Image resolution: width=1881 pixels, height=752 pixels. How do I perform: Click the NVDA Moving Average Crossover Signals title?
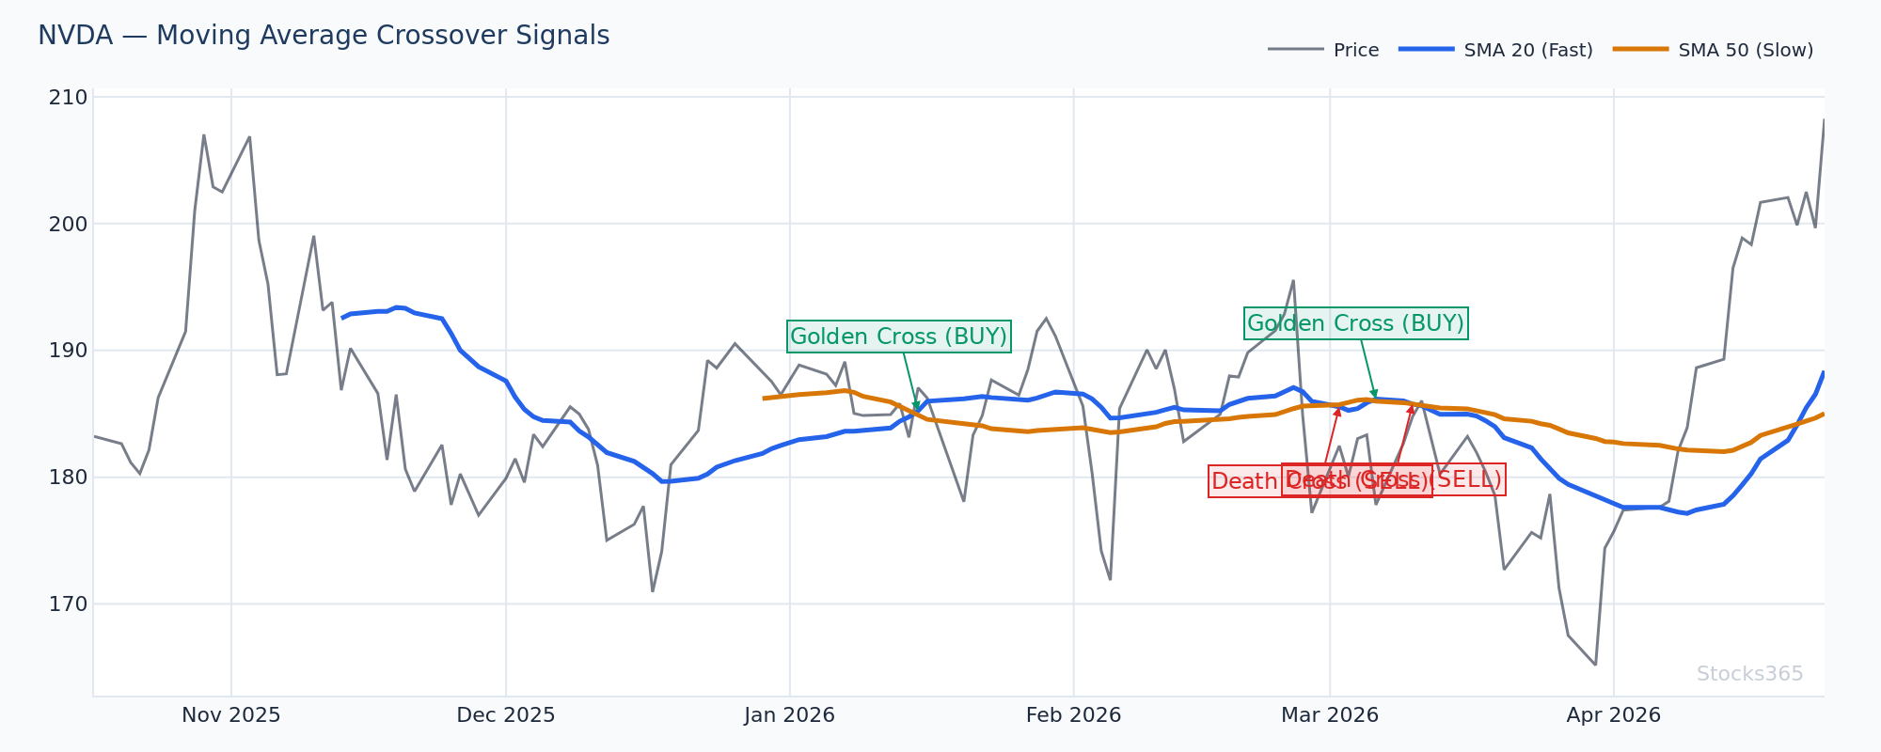pyautogui.click(x=324, y=36)
